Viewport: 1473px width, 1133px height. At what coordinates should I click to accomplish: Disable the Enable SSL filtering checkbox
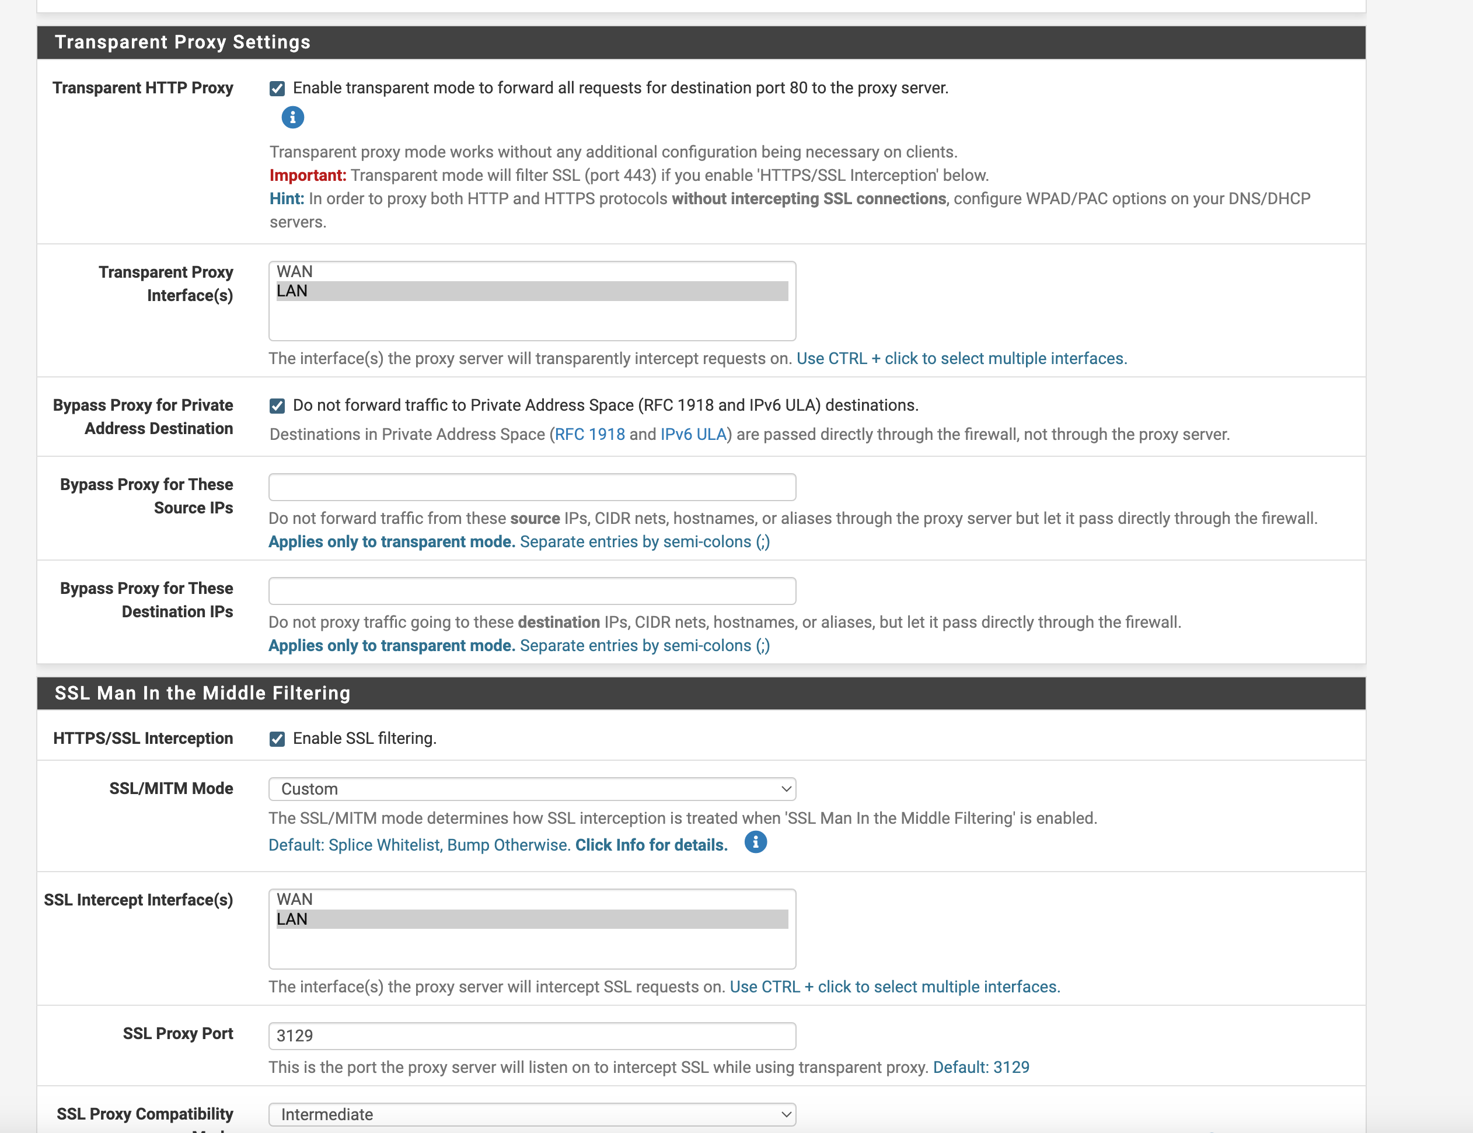pyautogui.click(x=277, y=739)
